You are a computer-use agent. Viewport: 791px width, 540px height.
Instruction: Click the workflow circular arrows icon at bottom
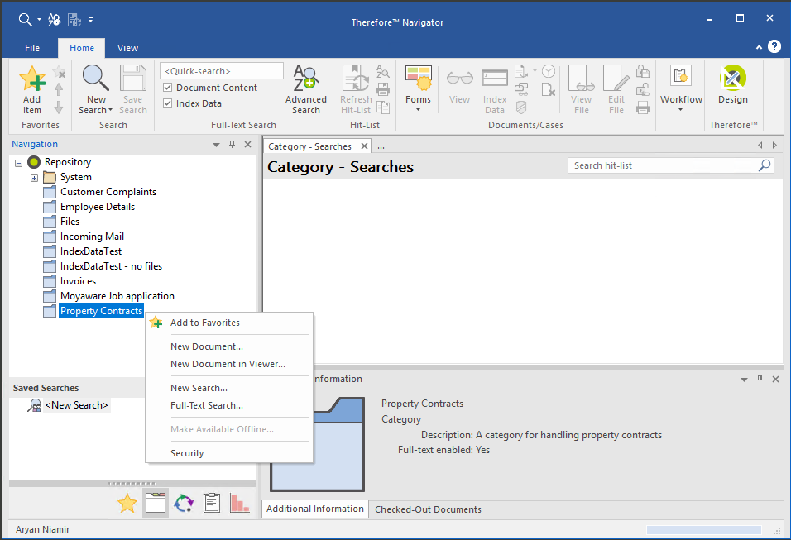pyautogui.click(x=183, y=503)
